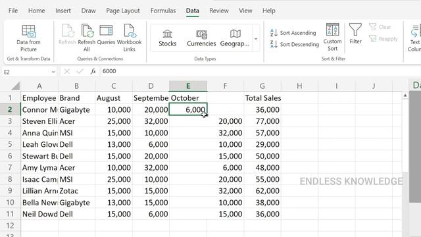Select cell E2 containing 6,000
The image size is (421, 237).
click(188, 109)
